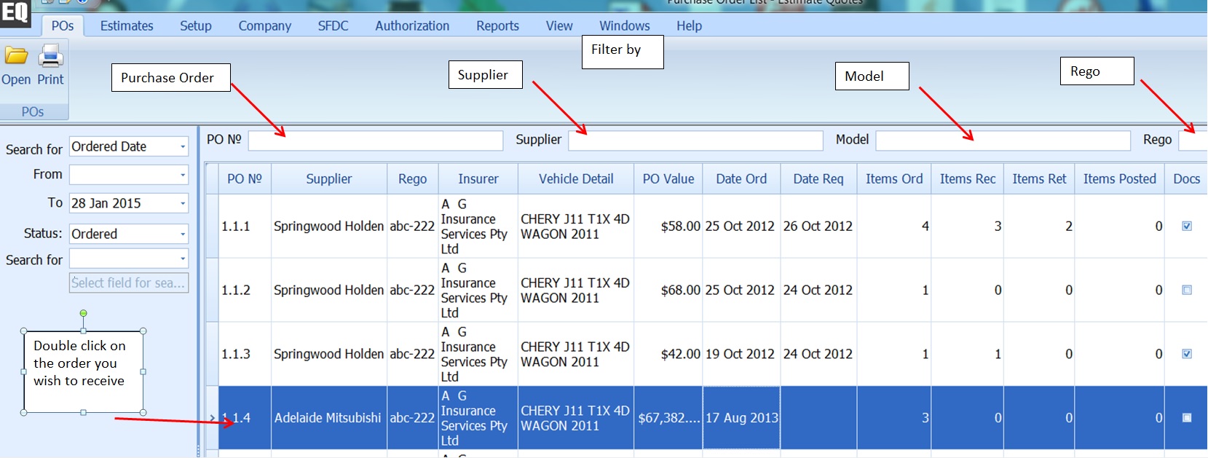Sort by the Items Ord column header
The width and height of the screenshot is (1208, 458).
[x=894, y=179]
